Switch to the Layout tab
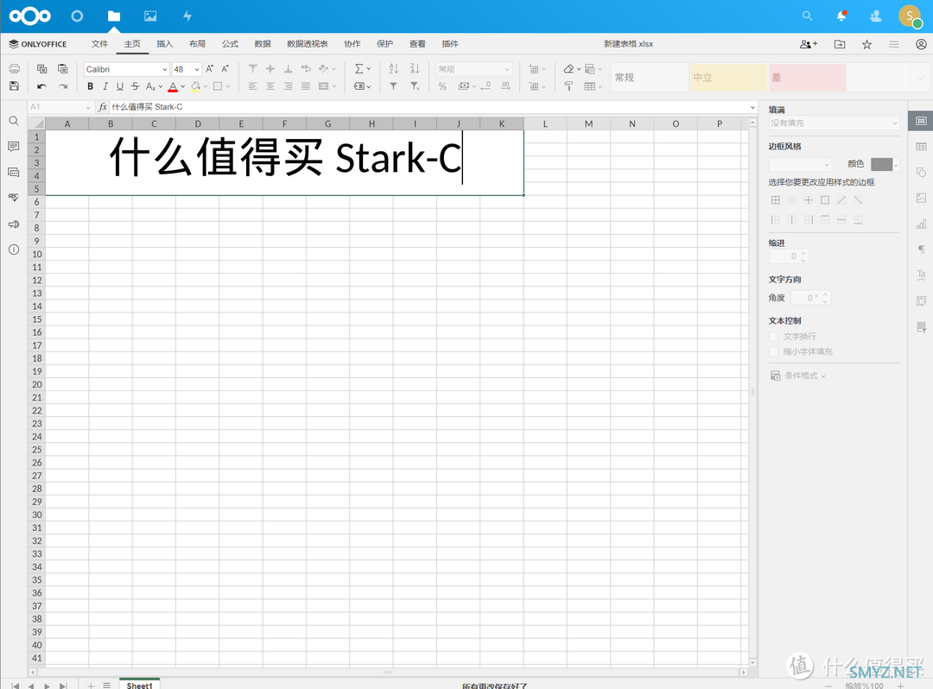 [x=198, y=44]
